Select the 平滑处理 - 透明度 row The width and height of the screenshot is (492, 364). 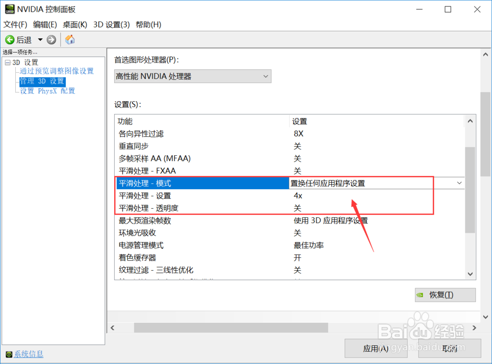click(x=289, y=208)
